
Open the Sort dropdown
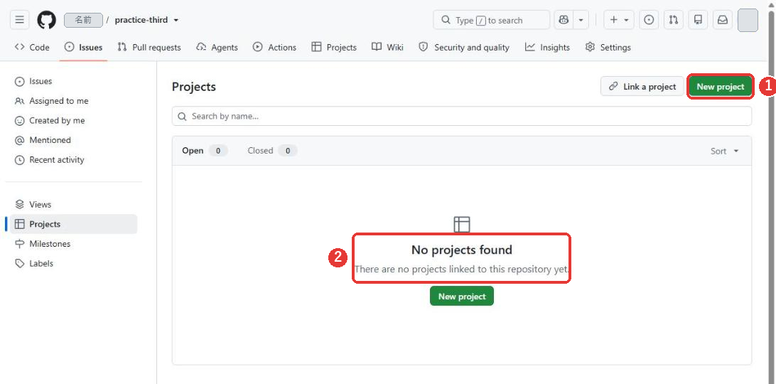pos(725,151)
